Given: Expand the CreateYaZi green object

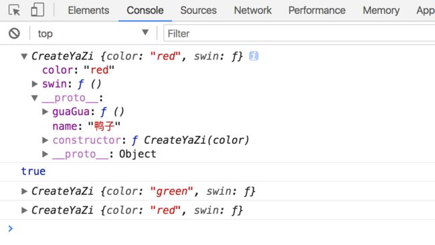Looking at the screenshot, I should click(x=24, y=191).
